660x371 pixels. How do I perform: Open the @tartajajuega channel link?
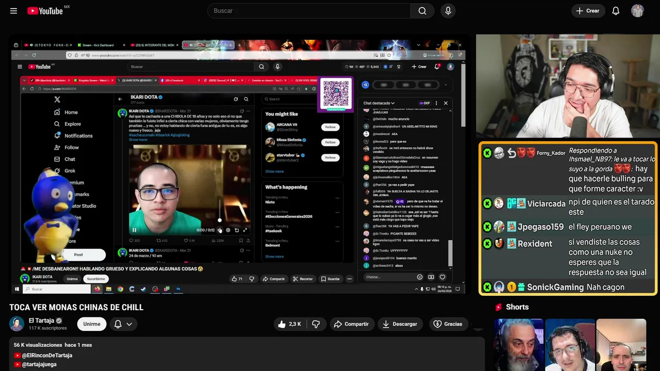(39, 364)
